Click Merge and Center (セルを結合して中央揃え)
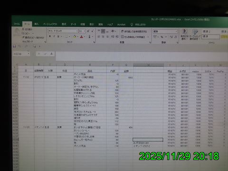 (133, 37)
